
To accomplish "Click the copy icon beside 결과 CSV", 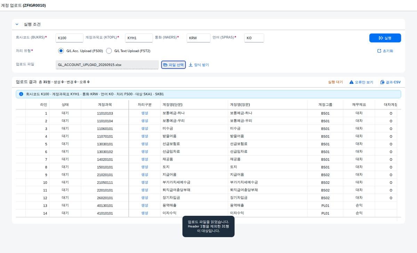I will coord(382,82).
